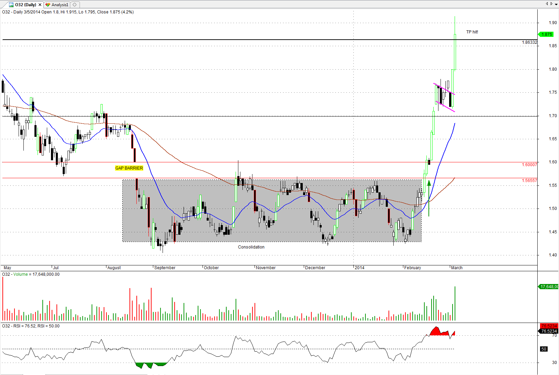Screen dimensions: 559x375
Task: Select the 'TP hit!' text annotation
Action: click(x=472, y=32)
